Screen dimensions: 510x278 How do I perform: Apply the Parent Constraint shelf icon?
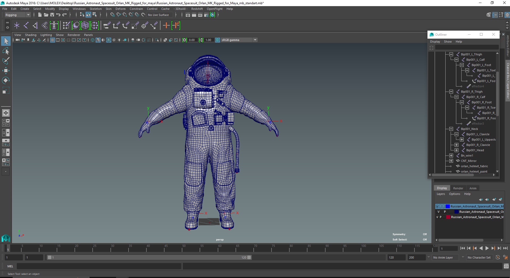(106, 26)
